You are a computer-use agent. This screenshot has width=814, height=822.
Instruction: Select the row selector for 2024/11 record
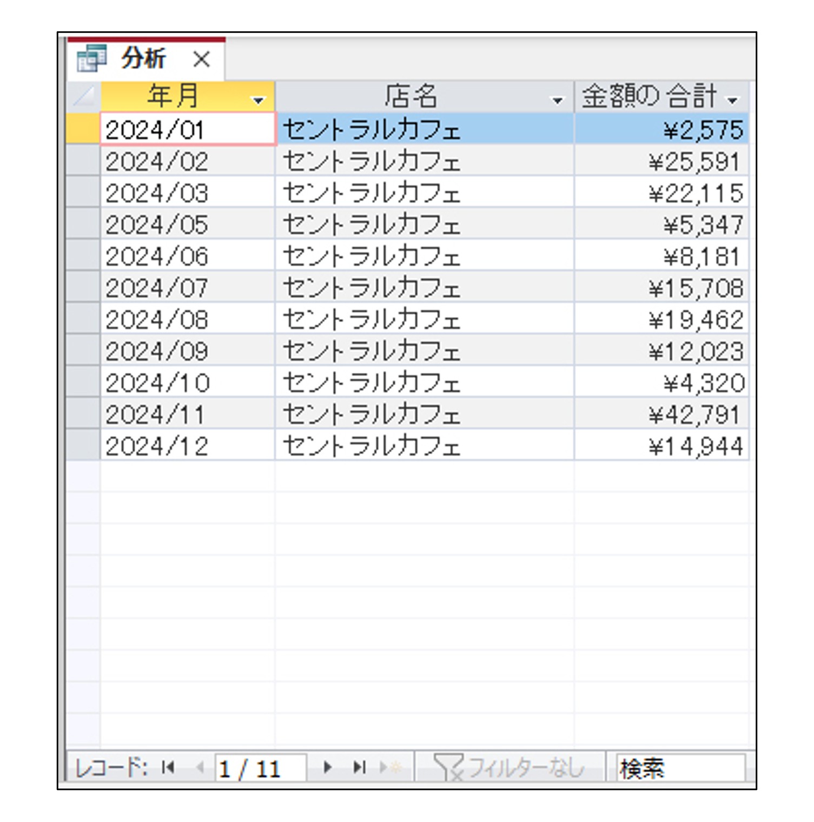(83, 414)
